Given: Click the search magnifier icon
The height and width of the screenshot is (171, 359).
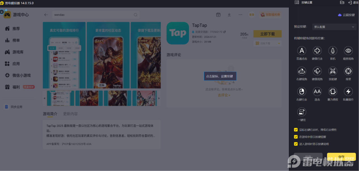Looking at the screenshot, I should pos(136,15).
